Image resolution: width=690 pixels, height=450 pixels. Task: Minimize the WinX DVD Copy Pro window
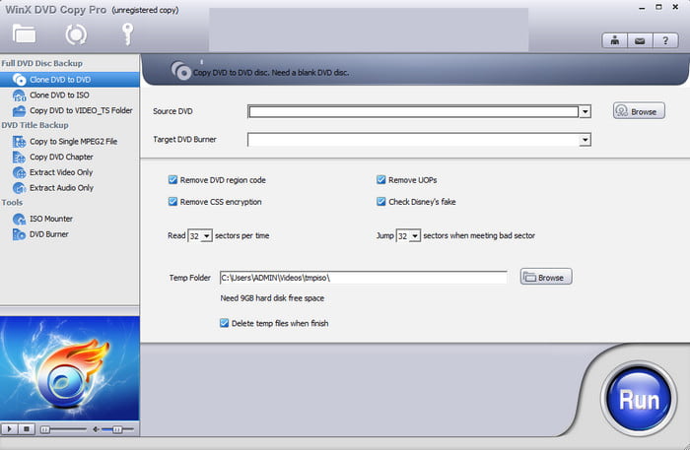[x=642, y=8]
